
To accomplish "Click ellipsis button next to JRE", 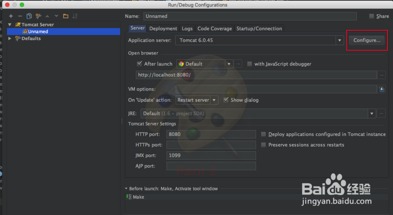I will click(381, 113).
